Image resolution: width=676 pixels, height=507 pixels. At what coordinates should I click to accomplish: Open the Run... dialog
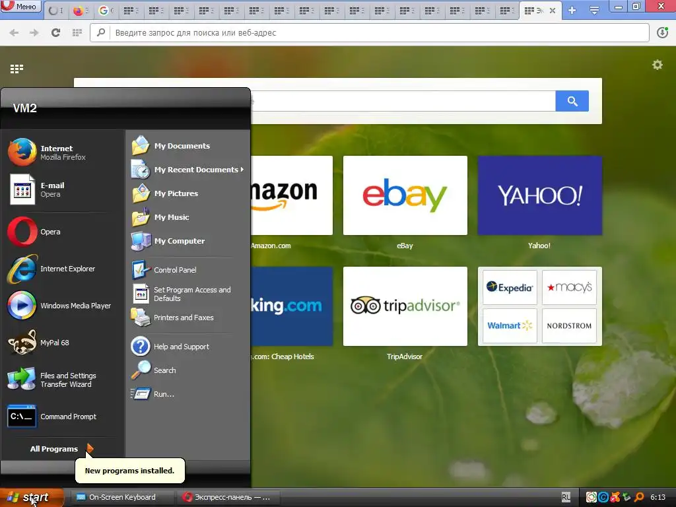point(187,393)
